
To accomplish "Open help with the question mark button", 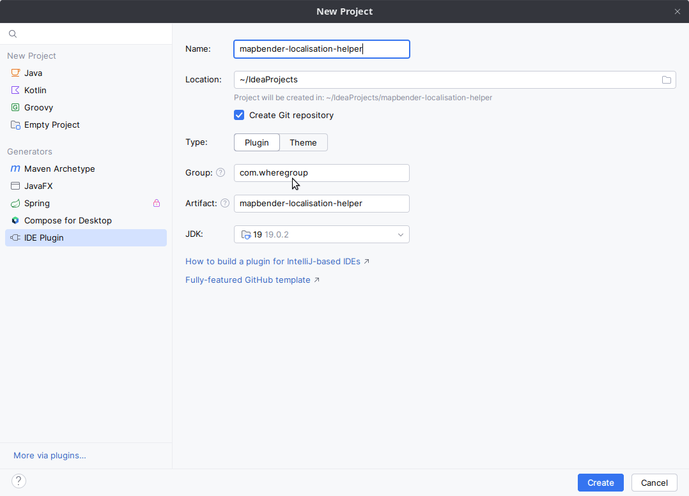I will pyautogui.click(x=19, y=481).
